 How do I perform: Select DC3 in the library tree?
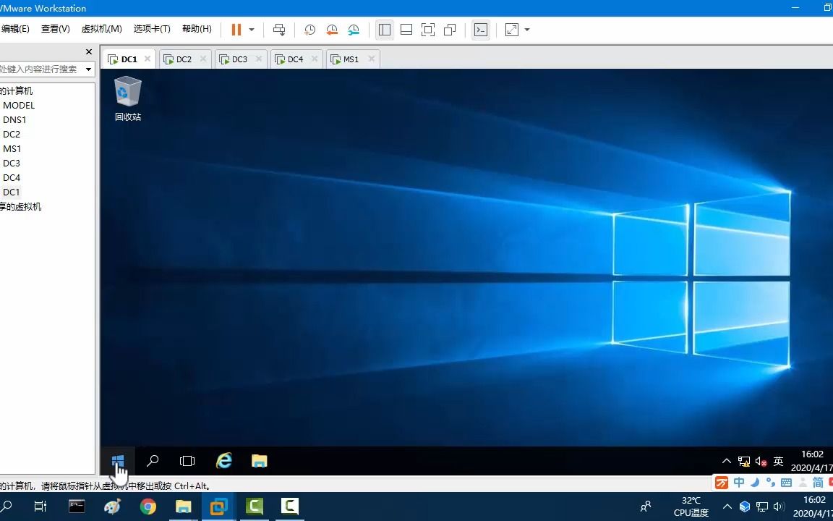pos(12,164)
